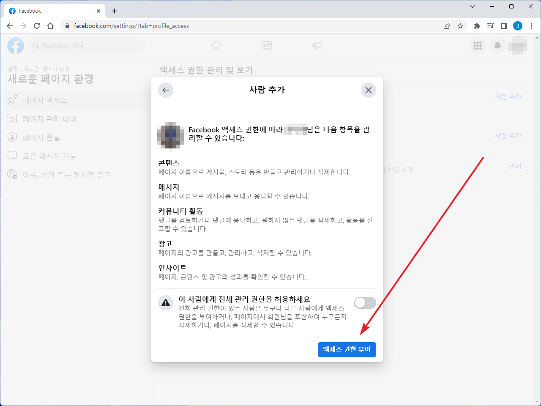The width and height of the screenshot is (541, 406).
Task: Open a new browser tab
Action: (115, 11)
